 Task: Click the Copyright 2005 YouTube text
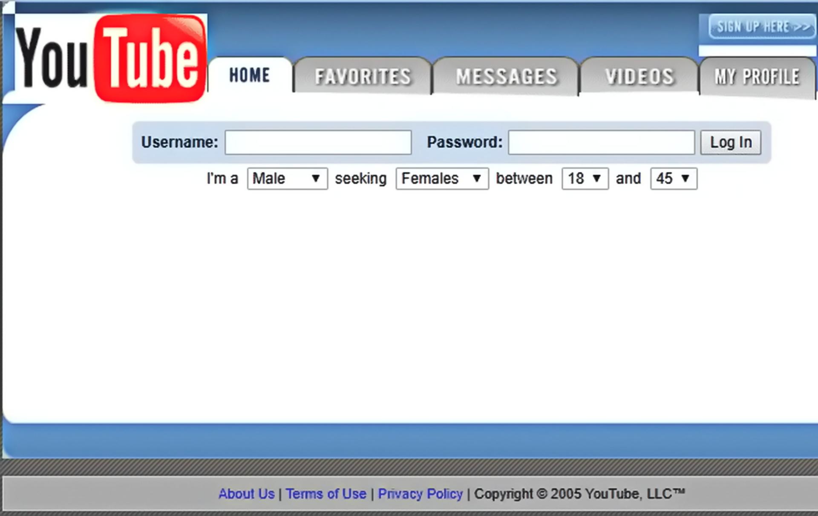579,494
